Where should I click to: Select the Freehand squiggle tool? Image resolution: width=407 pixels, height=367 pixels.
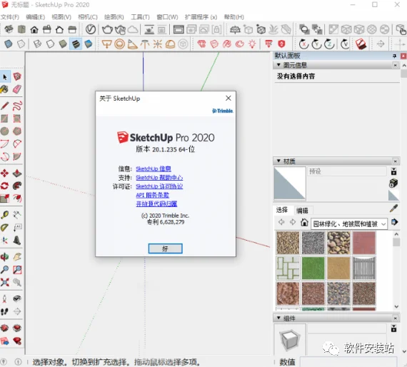(17, 106)
